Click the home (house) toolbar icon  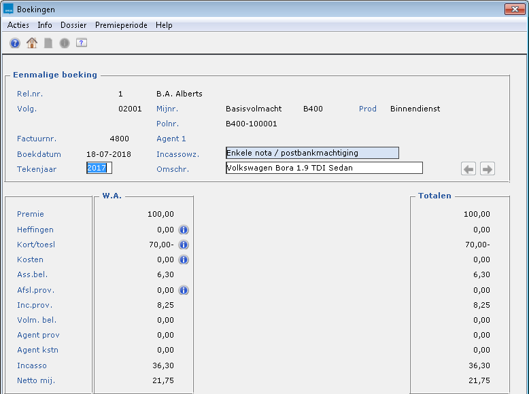pos(31,43)
